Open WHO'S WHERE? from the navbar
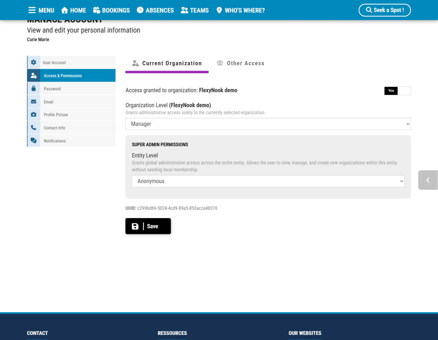Image resolution: width=438 pixels, height=340 pixels. tap(241, 10)
